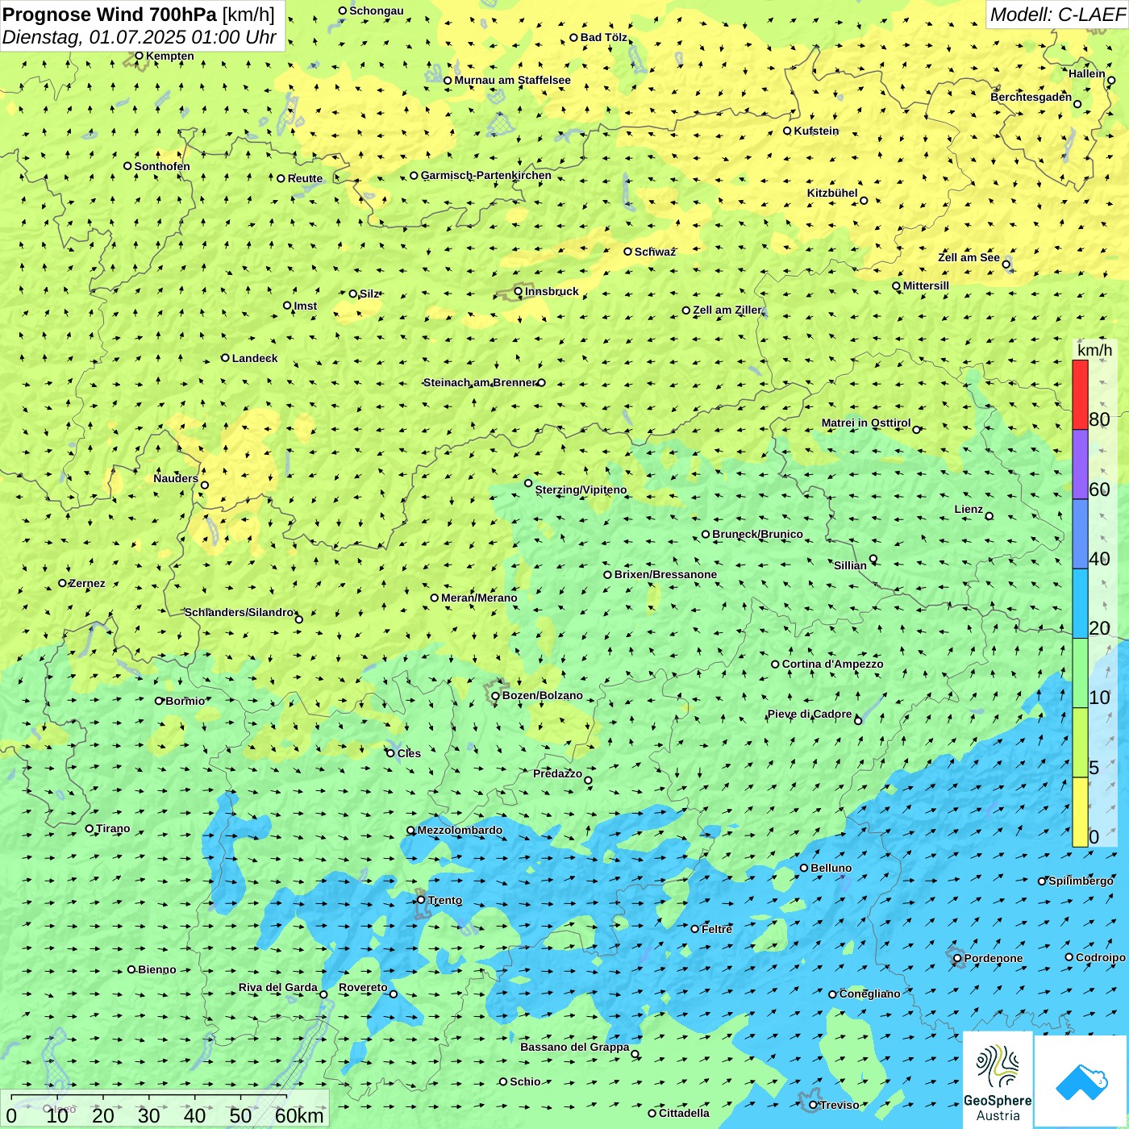Click the Zell am See location dot

click(x=1006, y=264)
